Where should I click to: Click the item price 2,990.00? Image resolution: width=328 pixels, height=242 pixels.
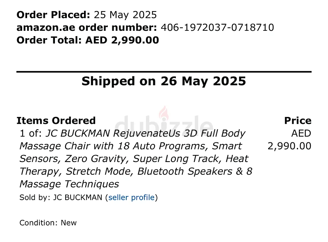tap(289, 146)
